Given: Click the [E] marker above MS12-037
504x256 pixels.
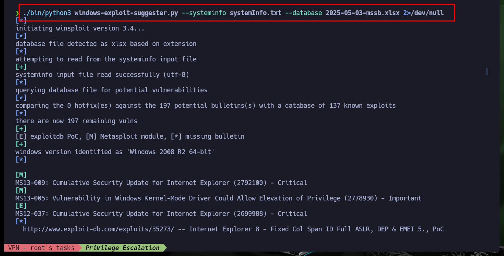Looking at the screenshot, I should (21, 206).
